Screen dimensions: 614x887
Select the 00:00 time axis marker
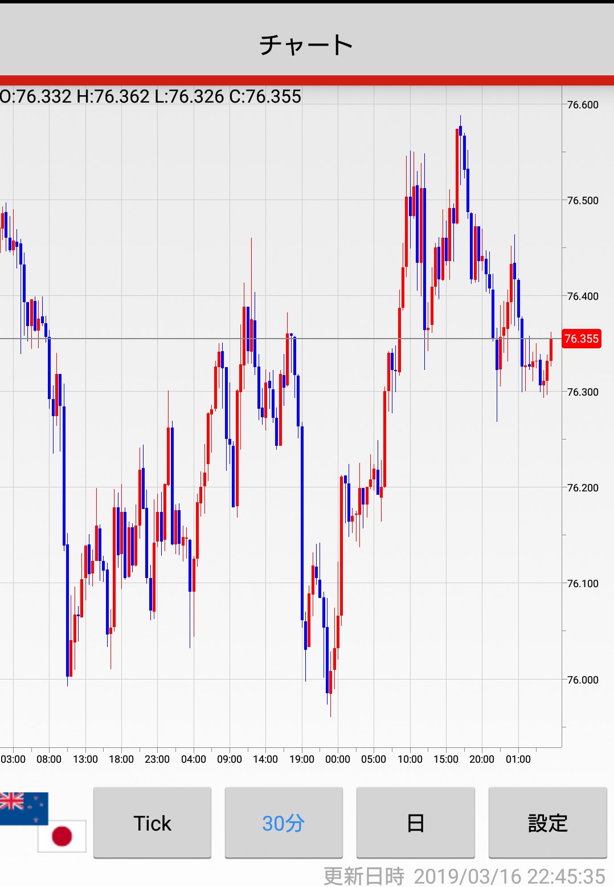pos(338,759)
